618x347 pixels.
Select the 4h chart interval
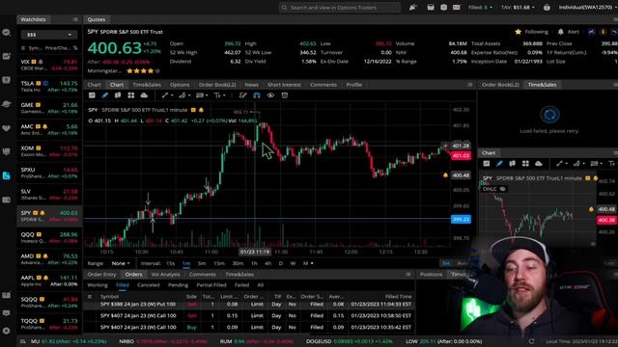[268, 263]
